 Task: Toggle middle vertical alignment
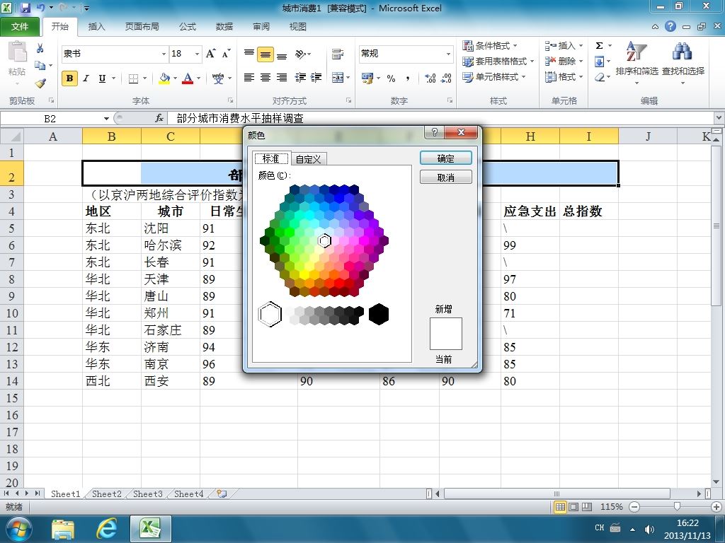[266, 54]
